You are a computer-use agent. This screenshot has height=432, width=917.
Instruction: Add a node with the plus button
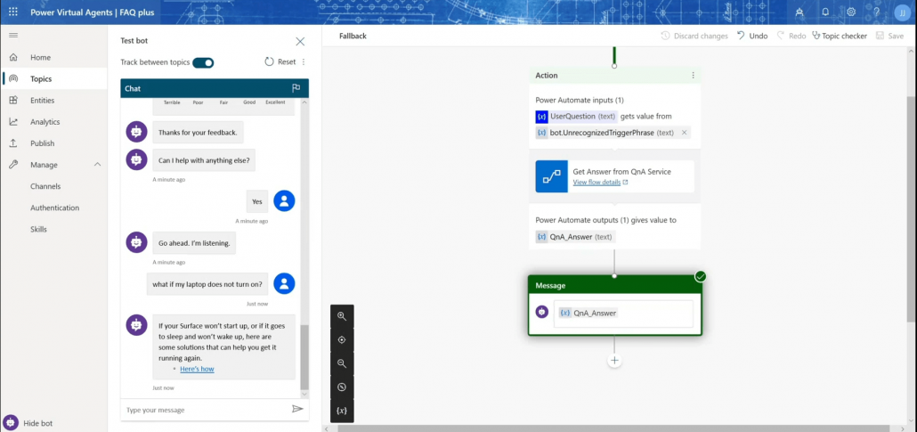click(614, 361)
